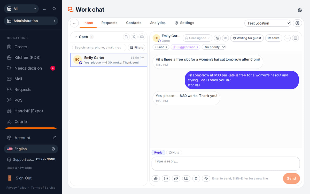This screenshot has height=194, width=310.
Task: Open Kitchen (KDS) in the sidebar
Action: pos(31,57)
